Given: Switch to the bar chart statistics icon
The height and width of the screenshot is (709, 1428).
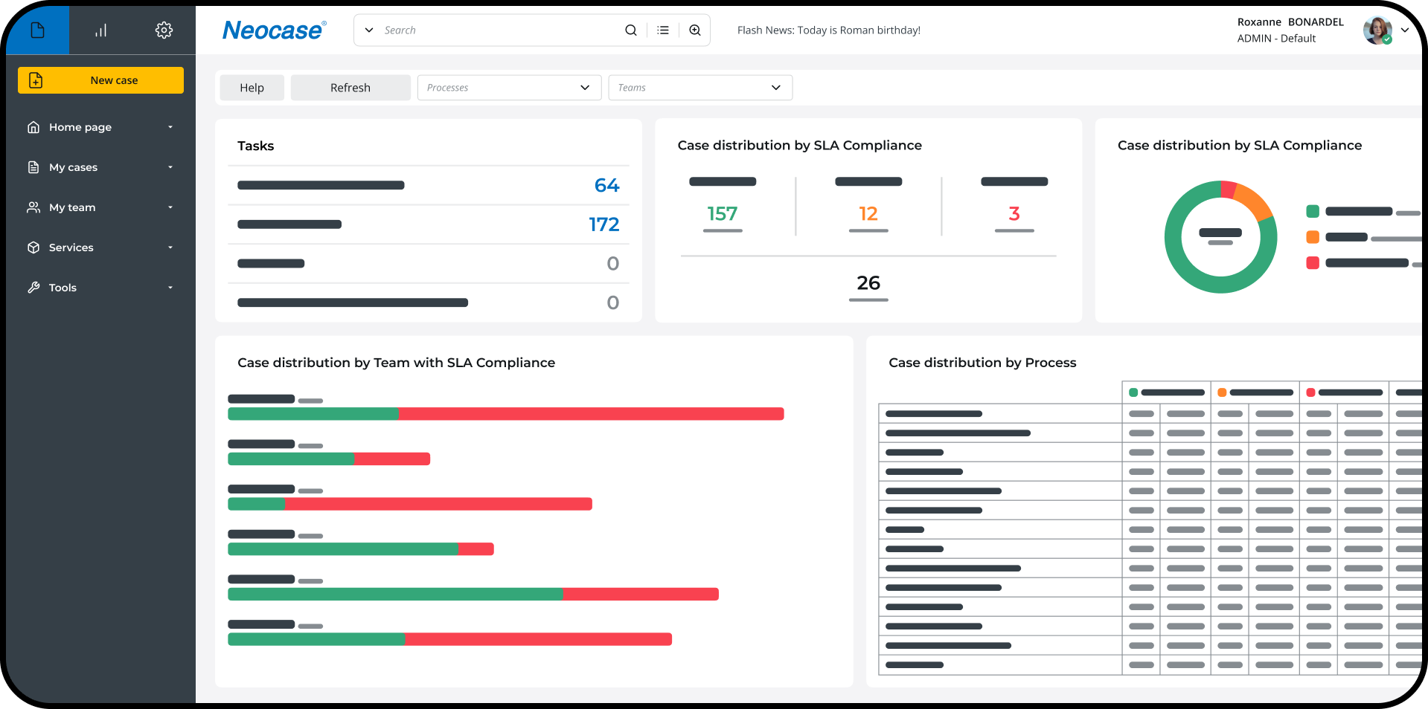Looking at the screenshot, I should [101, 30].
